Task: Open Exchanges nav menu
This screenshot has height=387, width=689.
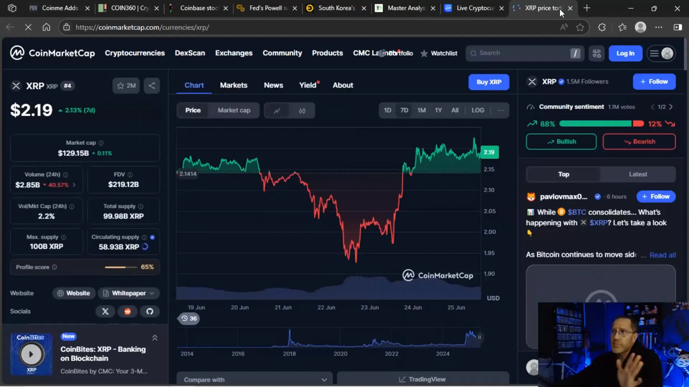Action: [x=234, y=53]
